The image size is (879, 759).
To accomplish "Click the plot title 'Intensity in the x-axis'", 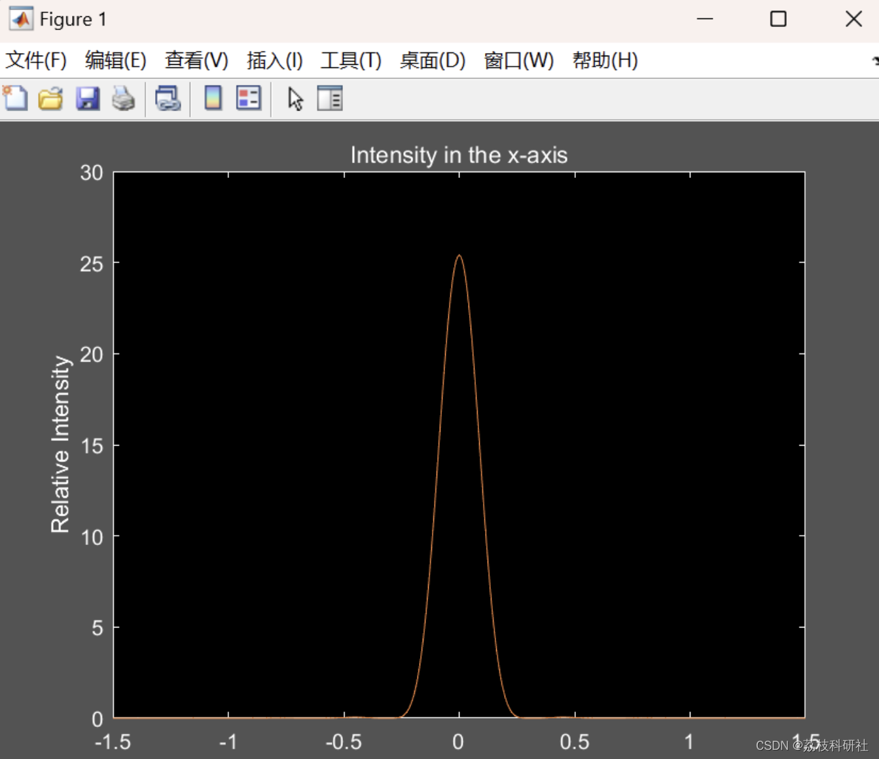I will tap(459, 155).
